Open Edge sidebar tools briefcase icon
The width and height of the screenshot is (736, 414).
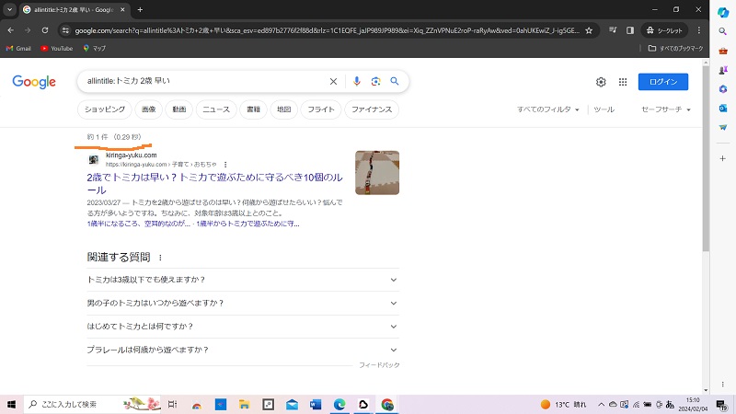coord(723,51)
